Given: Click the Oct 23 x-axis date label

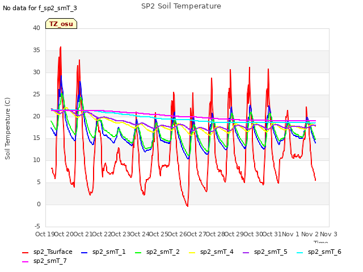Looking at the screenshot, I should coord(120,234).
